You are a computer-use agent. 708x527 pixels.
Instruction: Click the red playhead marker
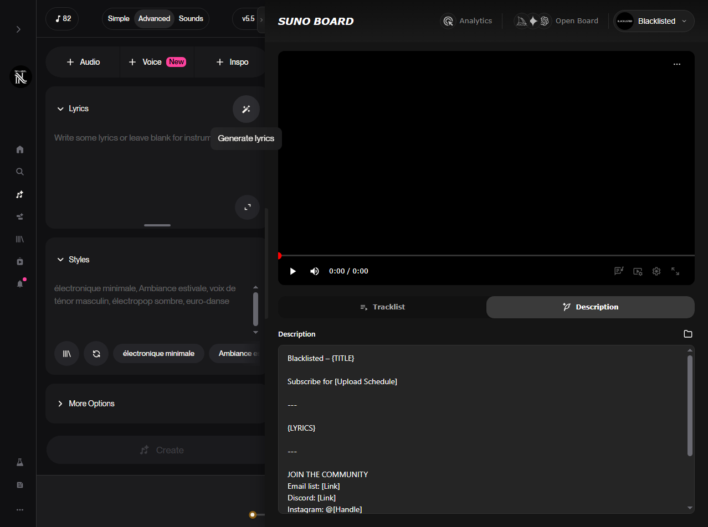(x=279, y=256)
